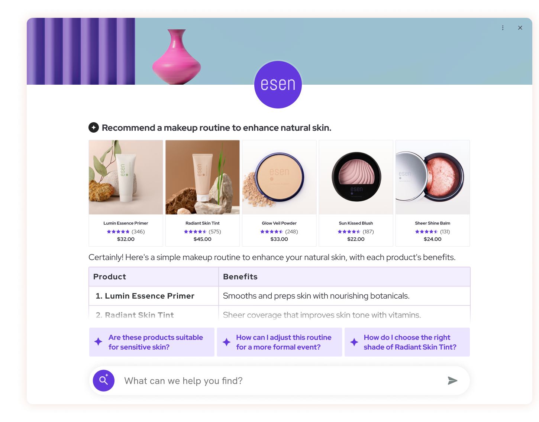Click the esen round logo
The width and height of the screenshot is (539, 422).
click(278, 85)
